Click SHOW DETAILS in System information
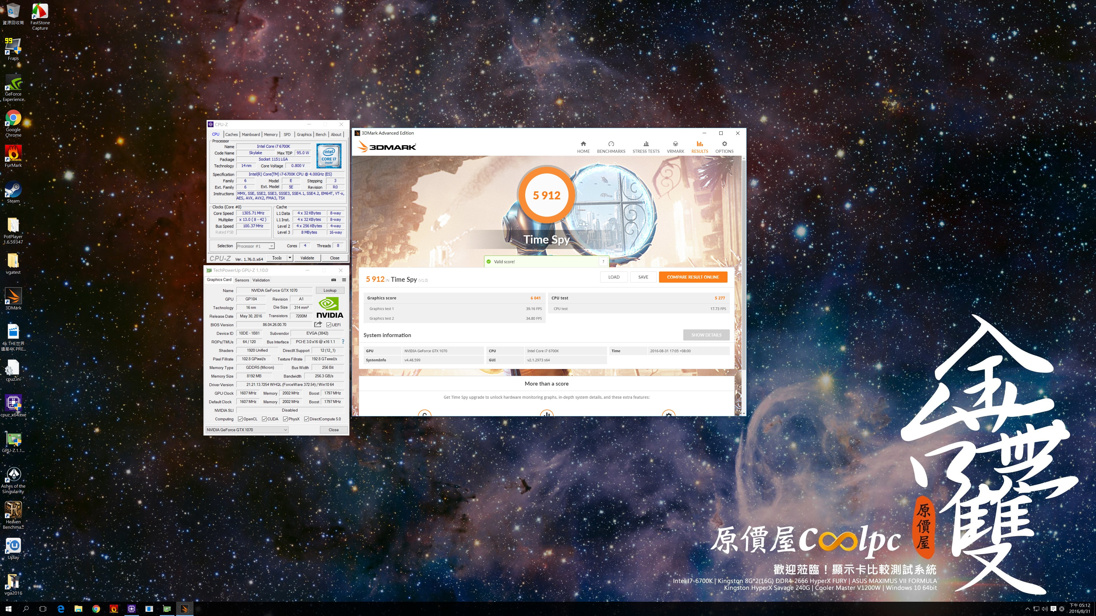Screen dimensions: 1096x616 pos(706,335)
